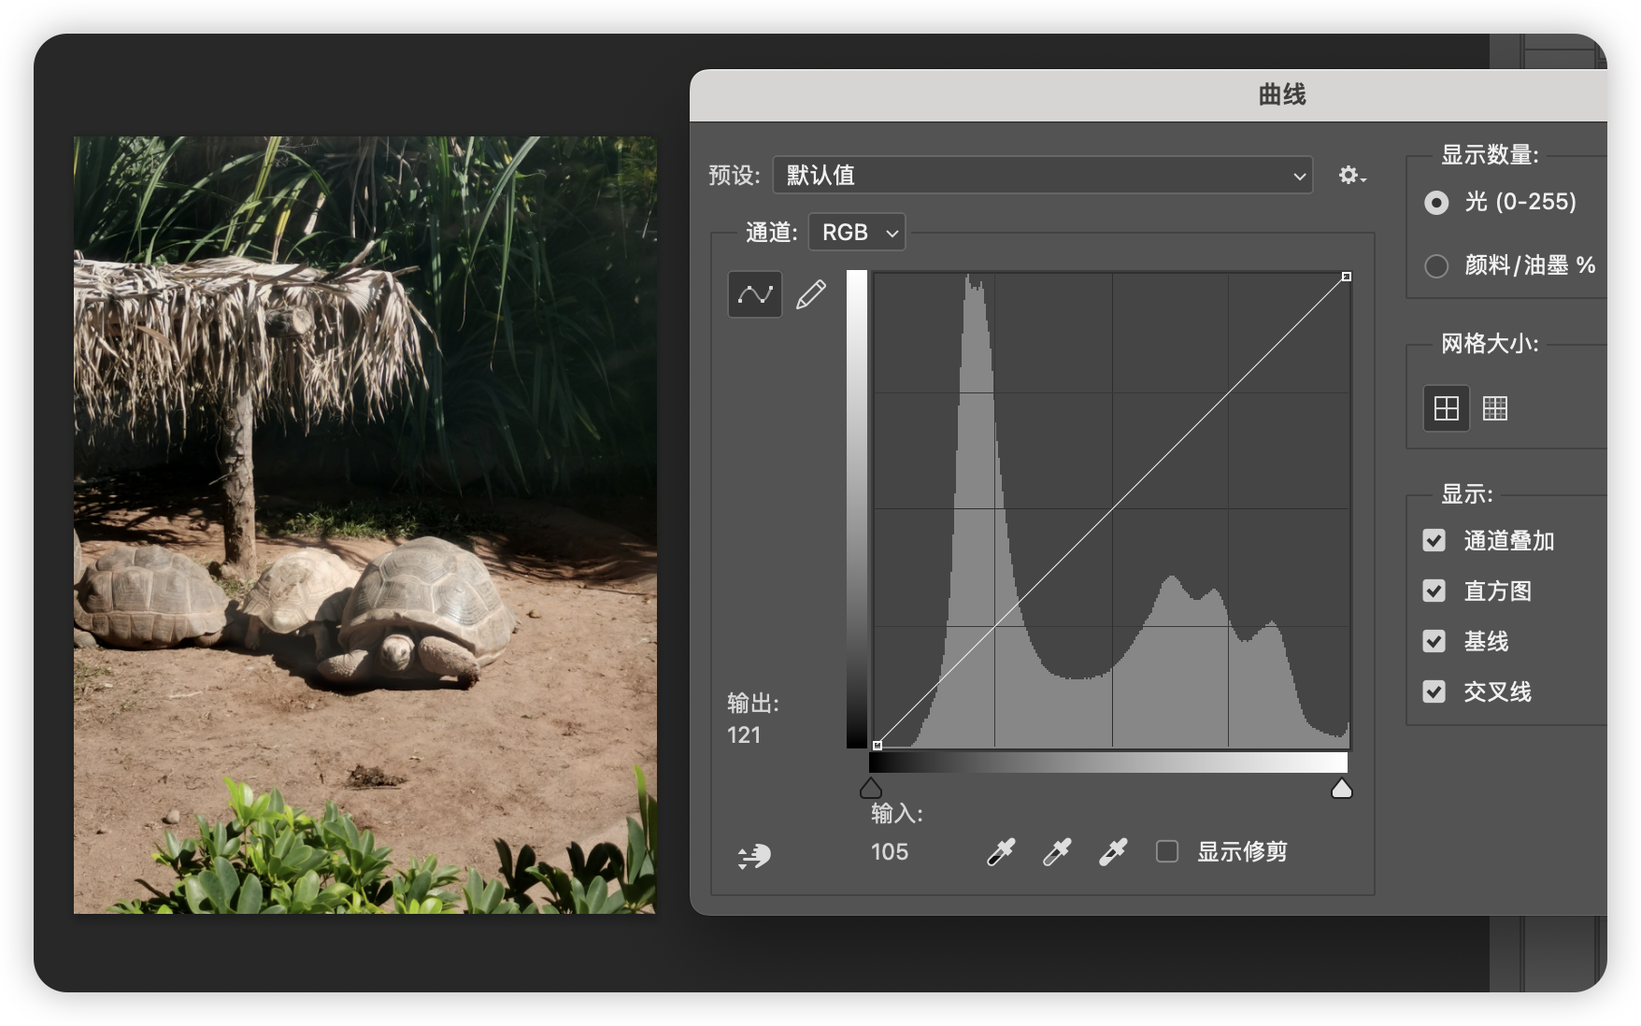Choose the detailed fine grid size
The image size is (1641, 1026).
1495,408
